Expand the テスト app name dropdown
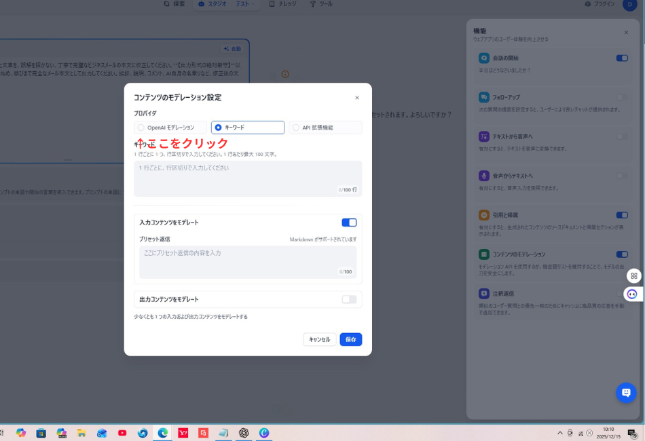Screen dimensions: 645x441 pyautogui.click(x=244, y=4)
